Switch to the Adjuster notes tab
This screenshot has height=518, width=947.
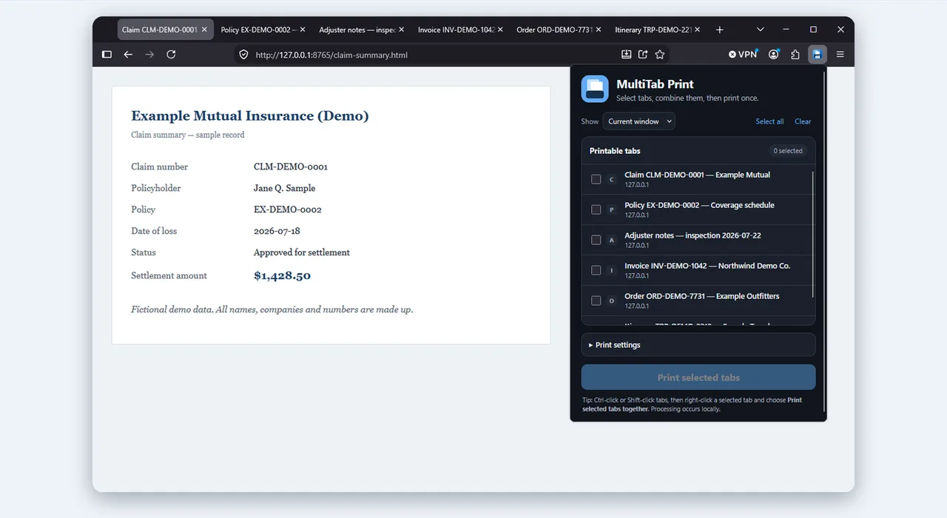point(361,30)
